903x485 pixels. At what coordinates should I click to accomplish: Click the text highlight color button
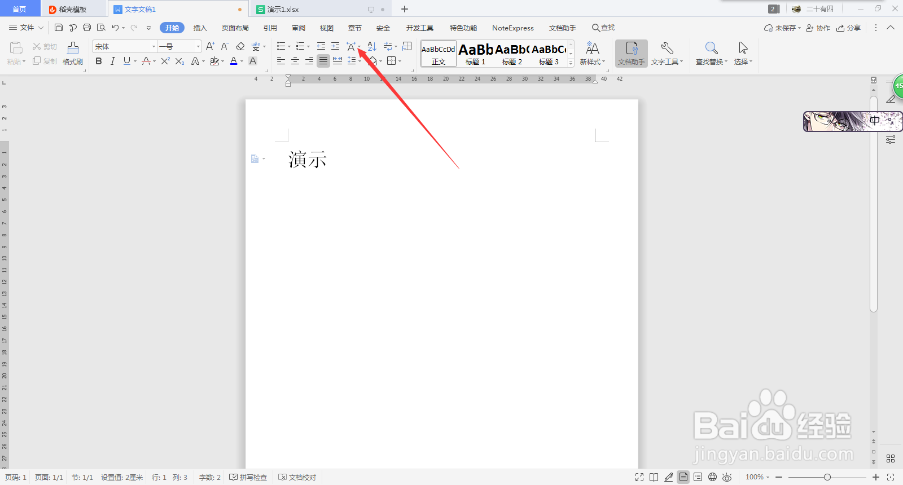click(x=214, y=61)
